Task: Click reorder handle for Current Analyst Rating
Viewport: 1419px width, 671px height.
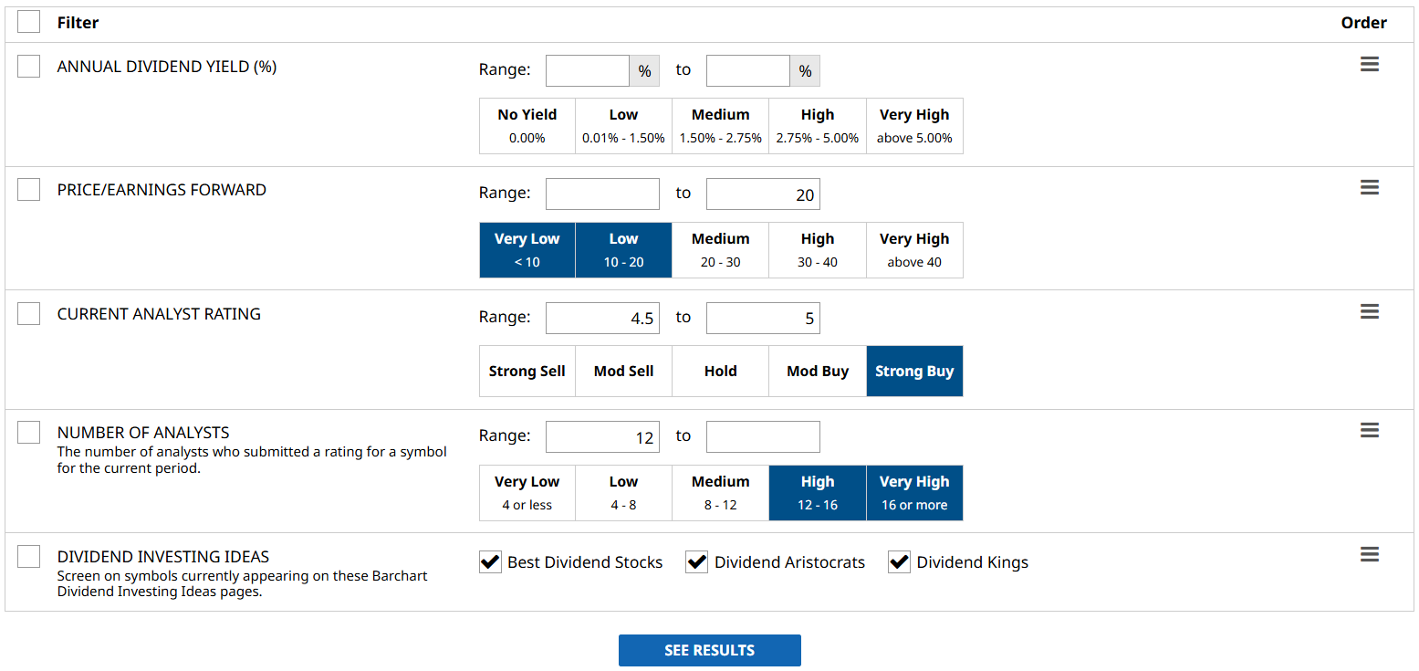Action: (x=1369, y=312)
